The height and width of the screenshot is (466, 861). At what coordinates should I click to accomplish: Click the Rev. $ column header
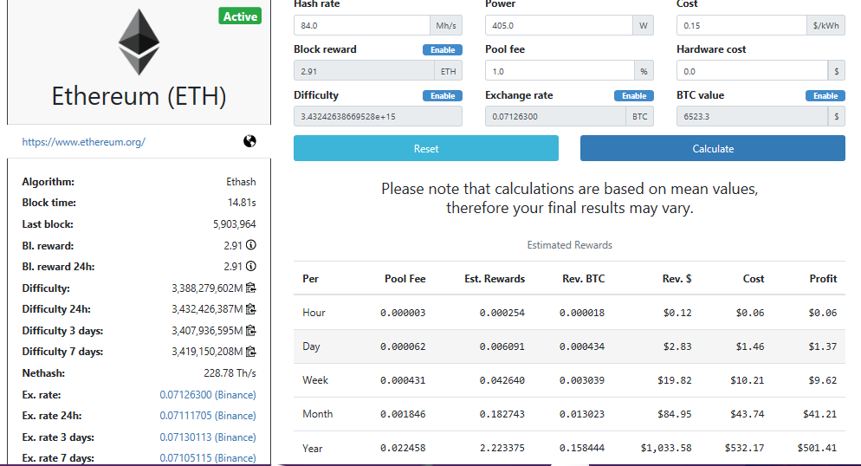click(677, 279)
